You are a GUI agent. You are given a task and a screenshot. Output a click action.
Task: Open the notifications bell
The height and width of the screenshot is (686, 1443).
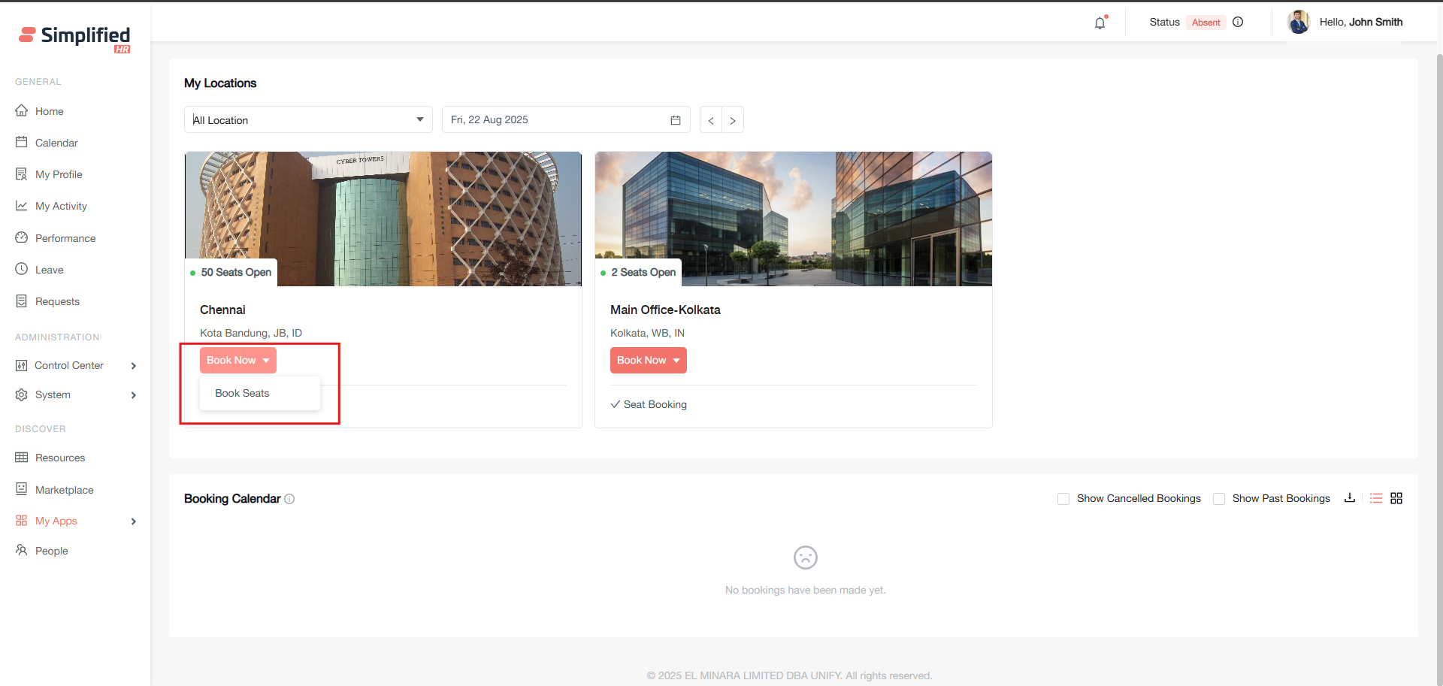pyautogui.click(x=1100, y=23)
